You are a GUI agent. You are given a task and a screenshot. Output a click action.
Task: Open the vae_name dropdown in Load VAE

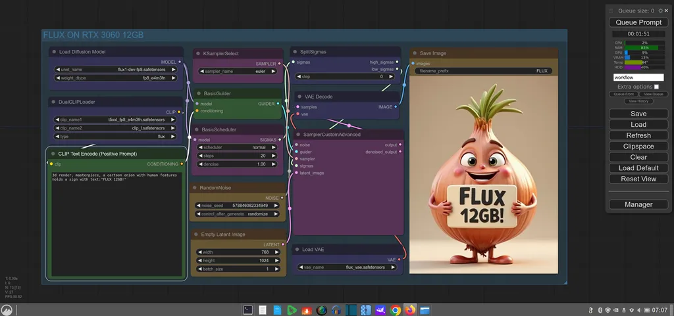tap(348, 267)
